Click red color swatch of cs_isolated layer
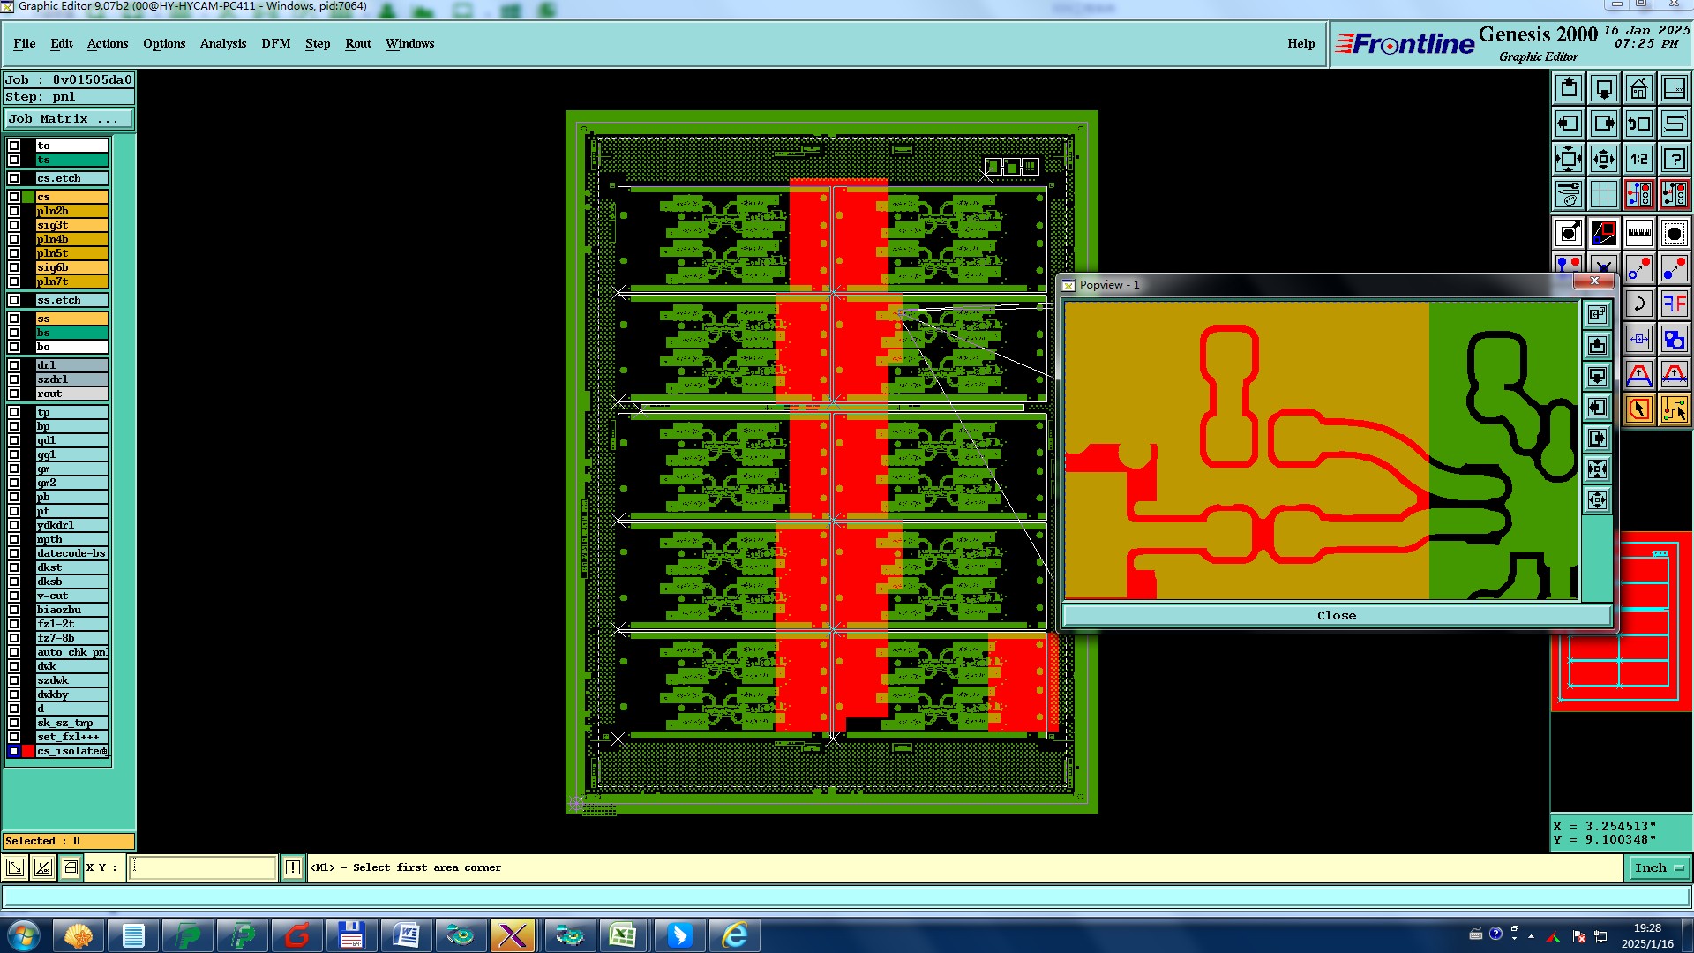 pyautogui.click(x=28, y=751)
